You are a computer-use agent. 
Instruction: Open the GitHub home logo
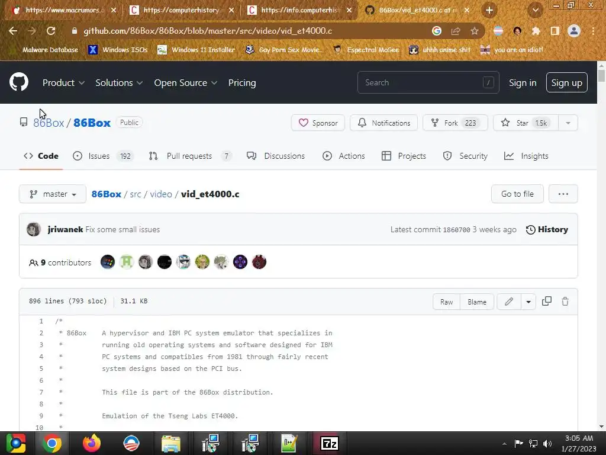pos(18,82)
